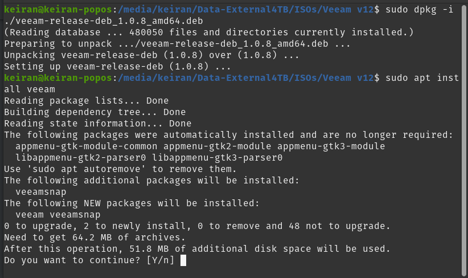This screenshot has height=278, width=468.
Task: Click the 'sudo apt autoremove' suggestion text
Action: (87, 169)
